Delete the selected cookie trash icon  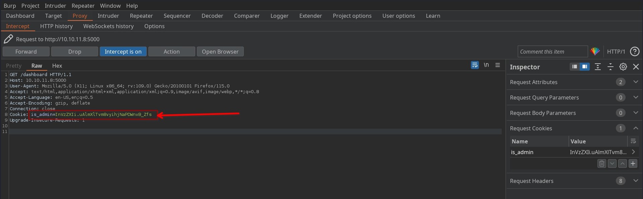coord(602,163)
